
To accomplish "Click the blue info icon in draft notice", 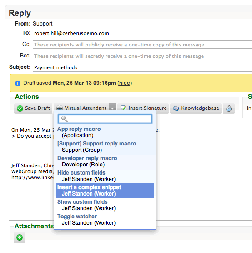I will click(x=18, y=83).
